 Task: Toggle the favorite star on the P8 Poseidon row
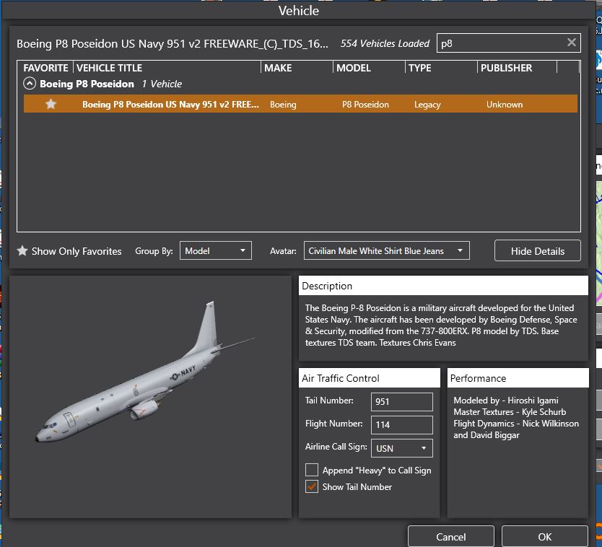51,104
